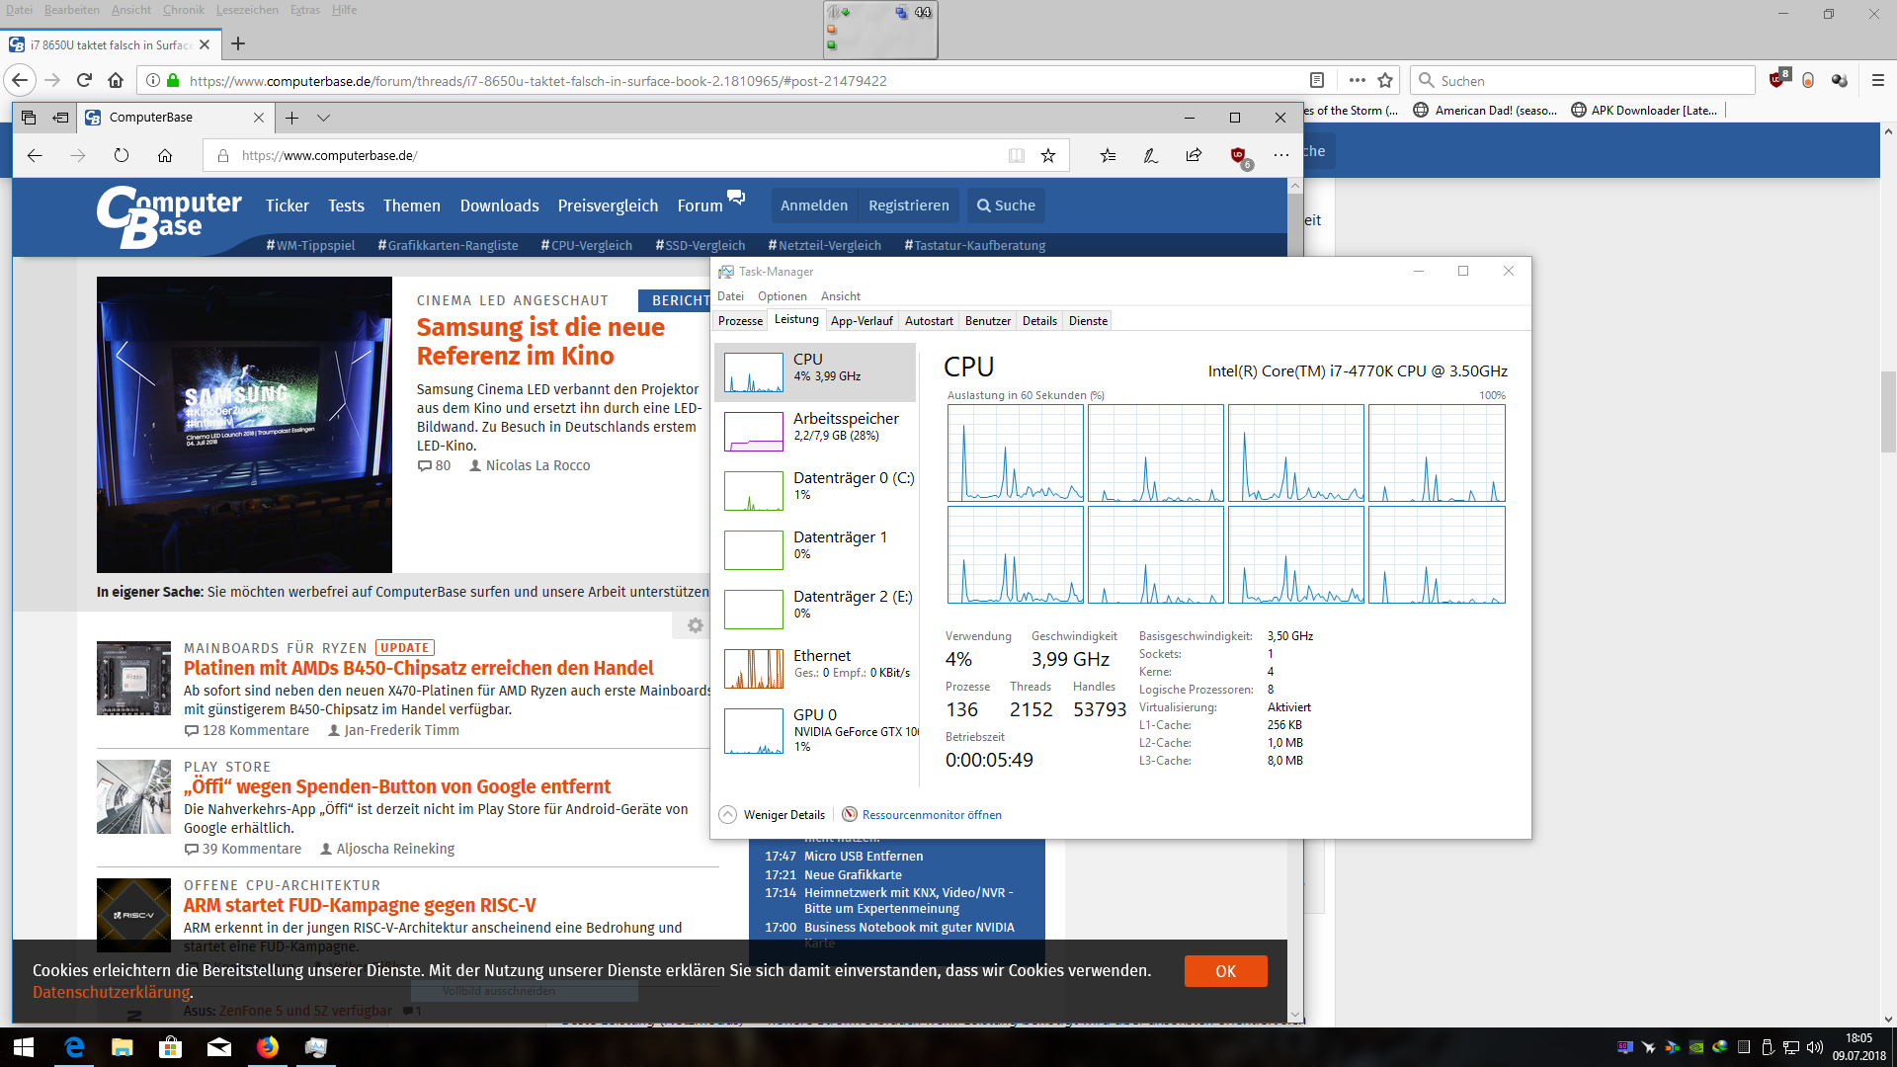This screenshot has height=1067, width=1897.
Task: Open Firefox page actions three-dots menu
Action: click(1357, 80)
